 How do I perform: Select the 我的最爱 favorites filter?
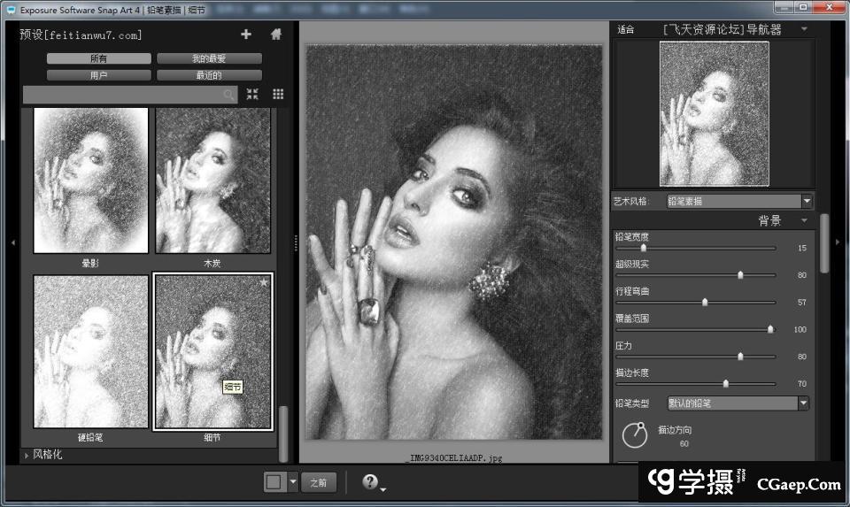pyautogui.click(x=209, y=58)
